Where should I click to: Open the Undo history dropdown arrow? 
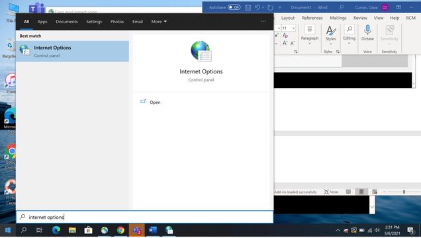263,7
